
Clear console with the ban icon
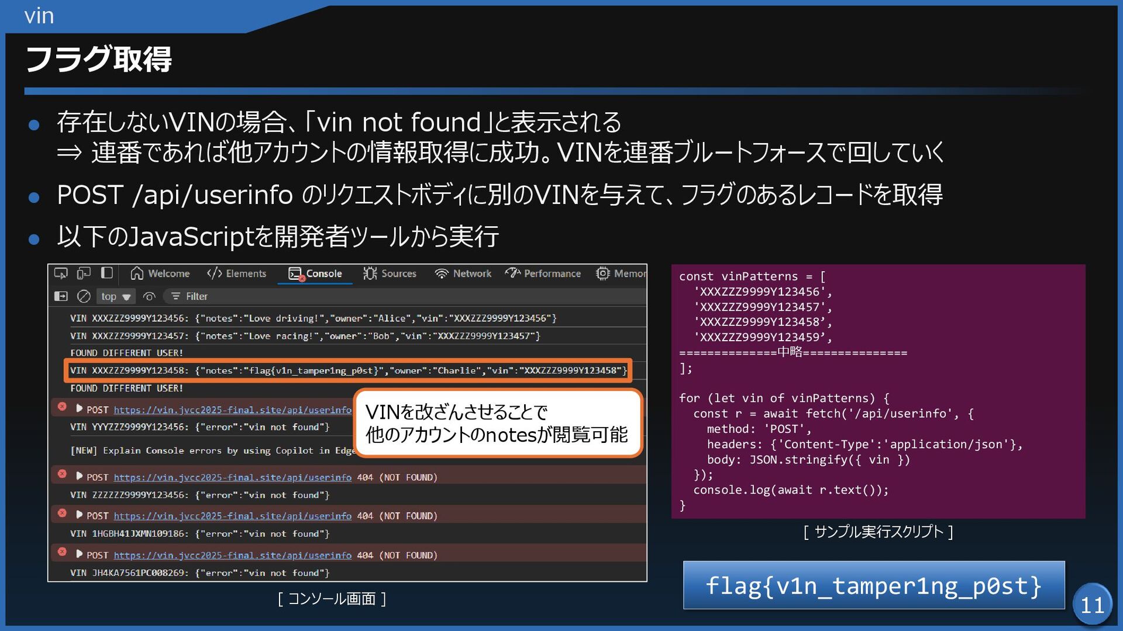click(x=84, y=296)
